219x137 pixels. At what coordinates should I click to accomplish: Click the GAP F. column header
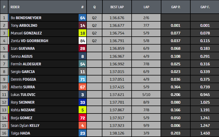pyautogui.click(x=205, y=7)
